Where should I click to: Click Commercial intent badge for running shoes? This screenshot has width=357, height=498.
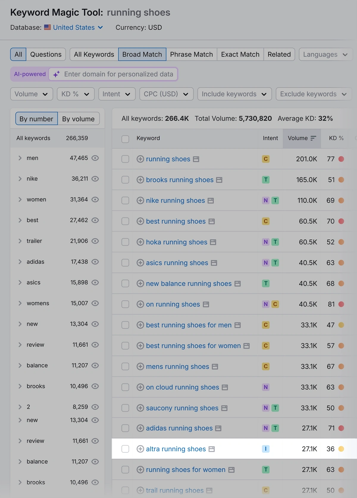pos(266,159)
